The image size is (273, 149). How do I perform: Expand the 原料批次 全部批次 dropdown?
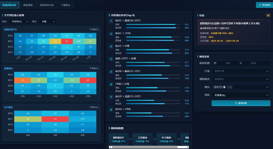point(241,79)
